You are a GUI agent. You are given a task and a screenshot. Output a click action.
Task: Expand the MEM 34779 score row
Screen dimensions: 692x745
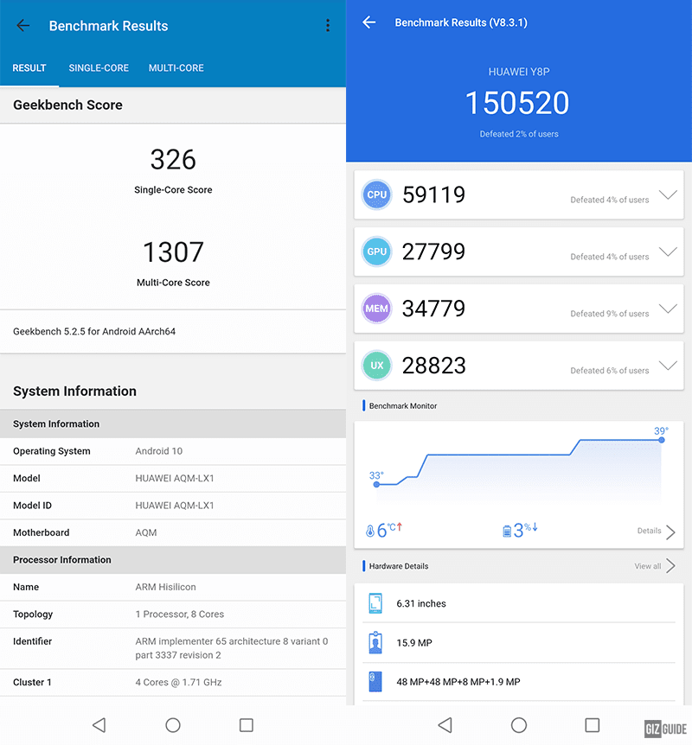click(x=668, y=309)
